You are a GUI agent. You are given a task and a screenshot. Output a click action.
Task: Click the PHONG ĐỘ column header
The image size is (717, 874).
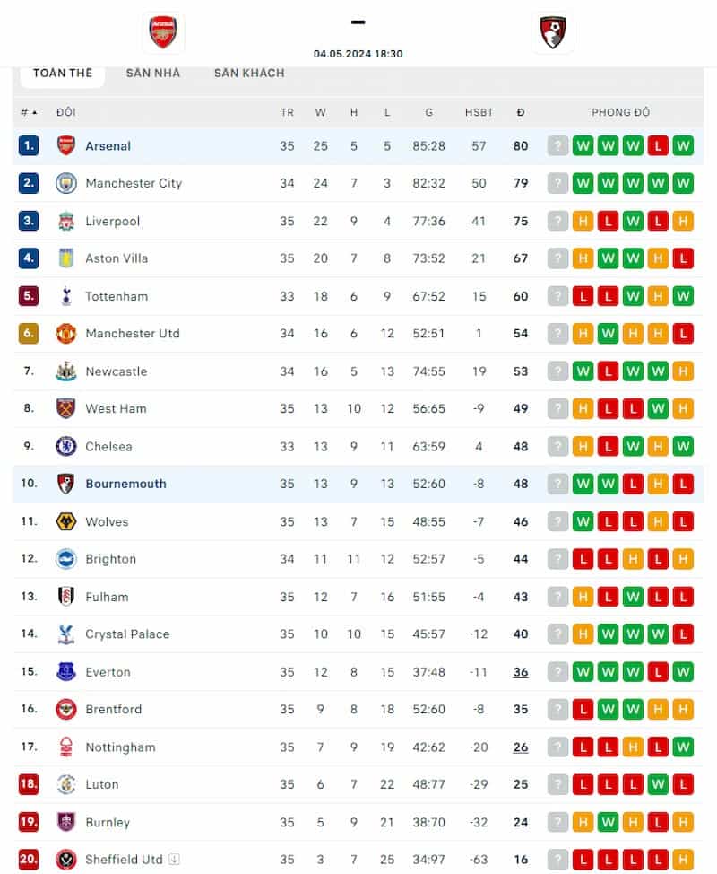620,112
